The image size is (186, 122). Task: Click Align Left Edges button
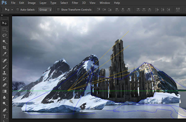117,10
